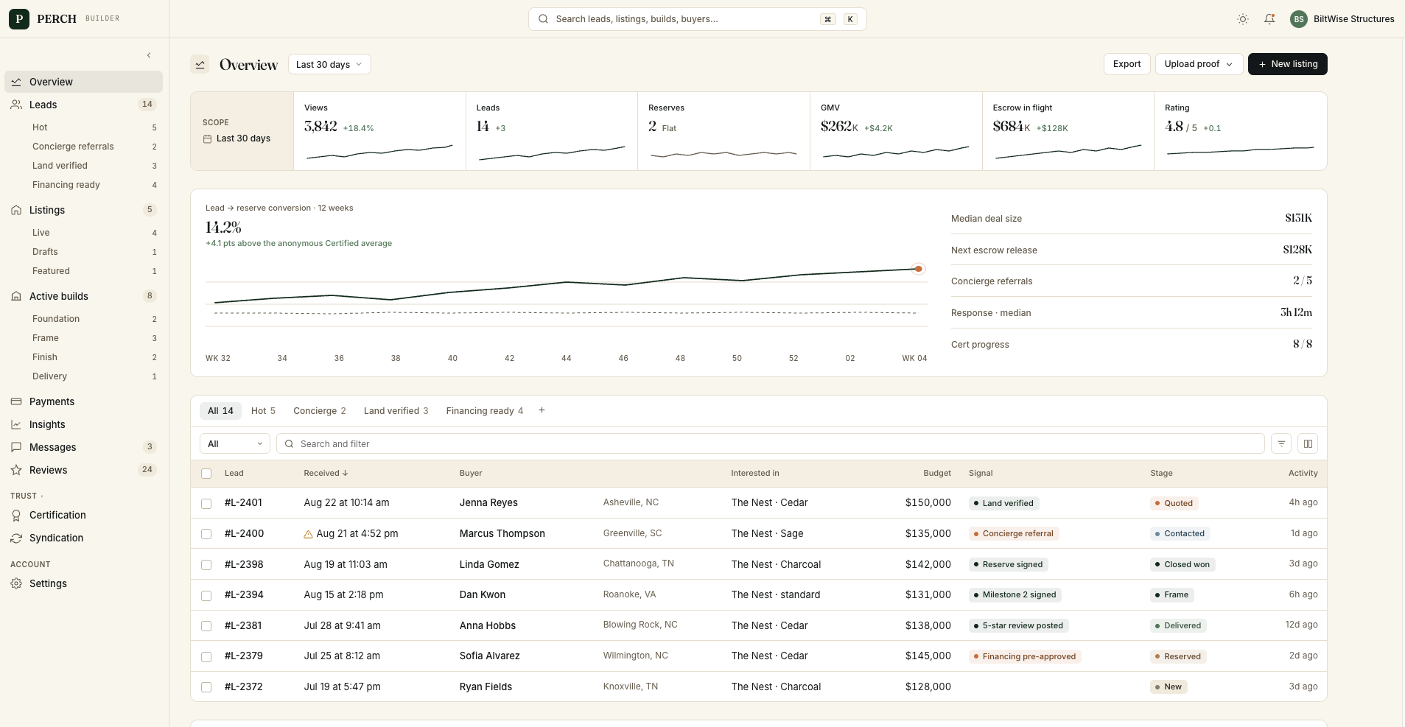The width and height of the screenshot is (1405, 727).
Task: Select the checkbox for lead #L-2401
Action: [x=206, y=503]
